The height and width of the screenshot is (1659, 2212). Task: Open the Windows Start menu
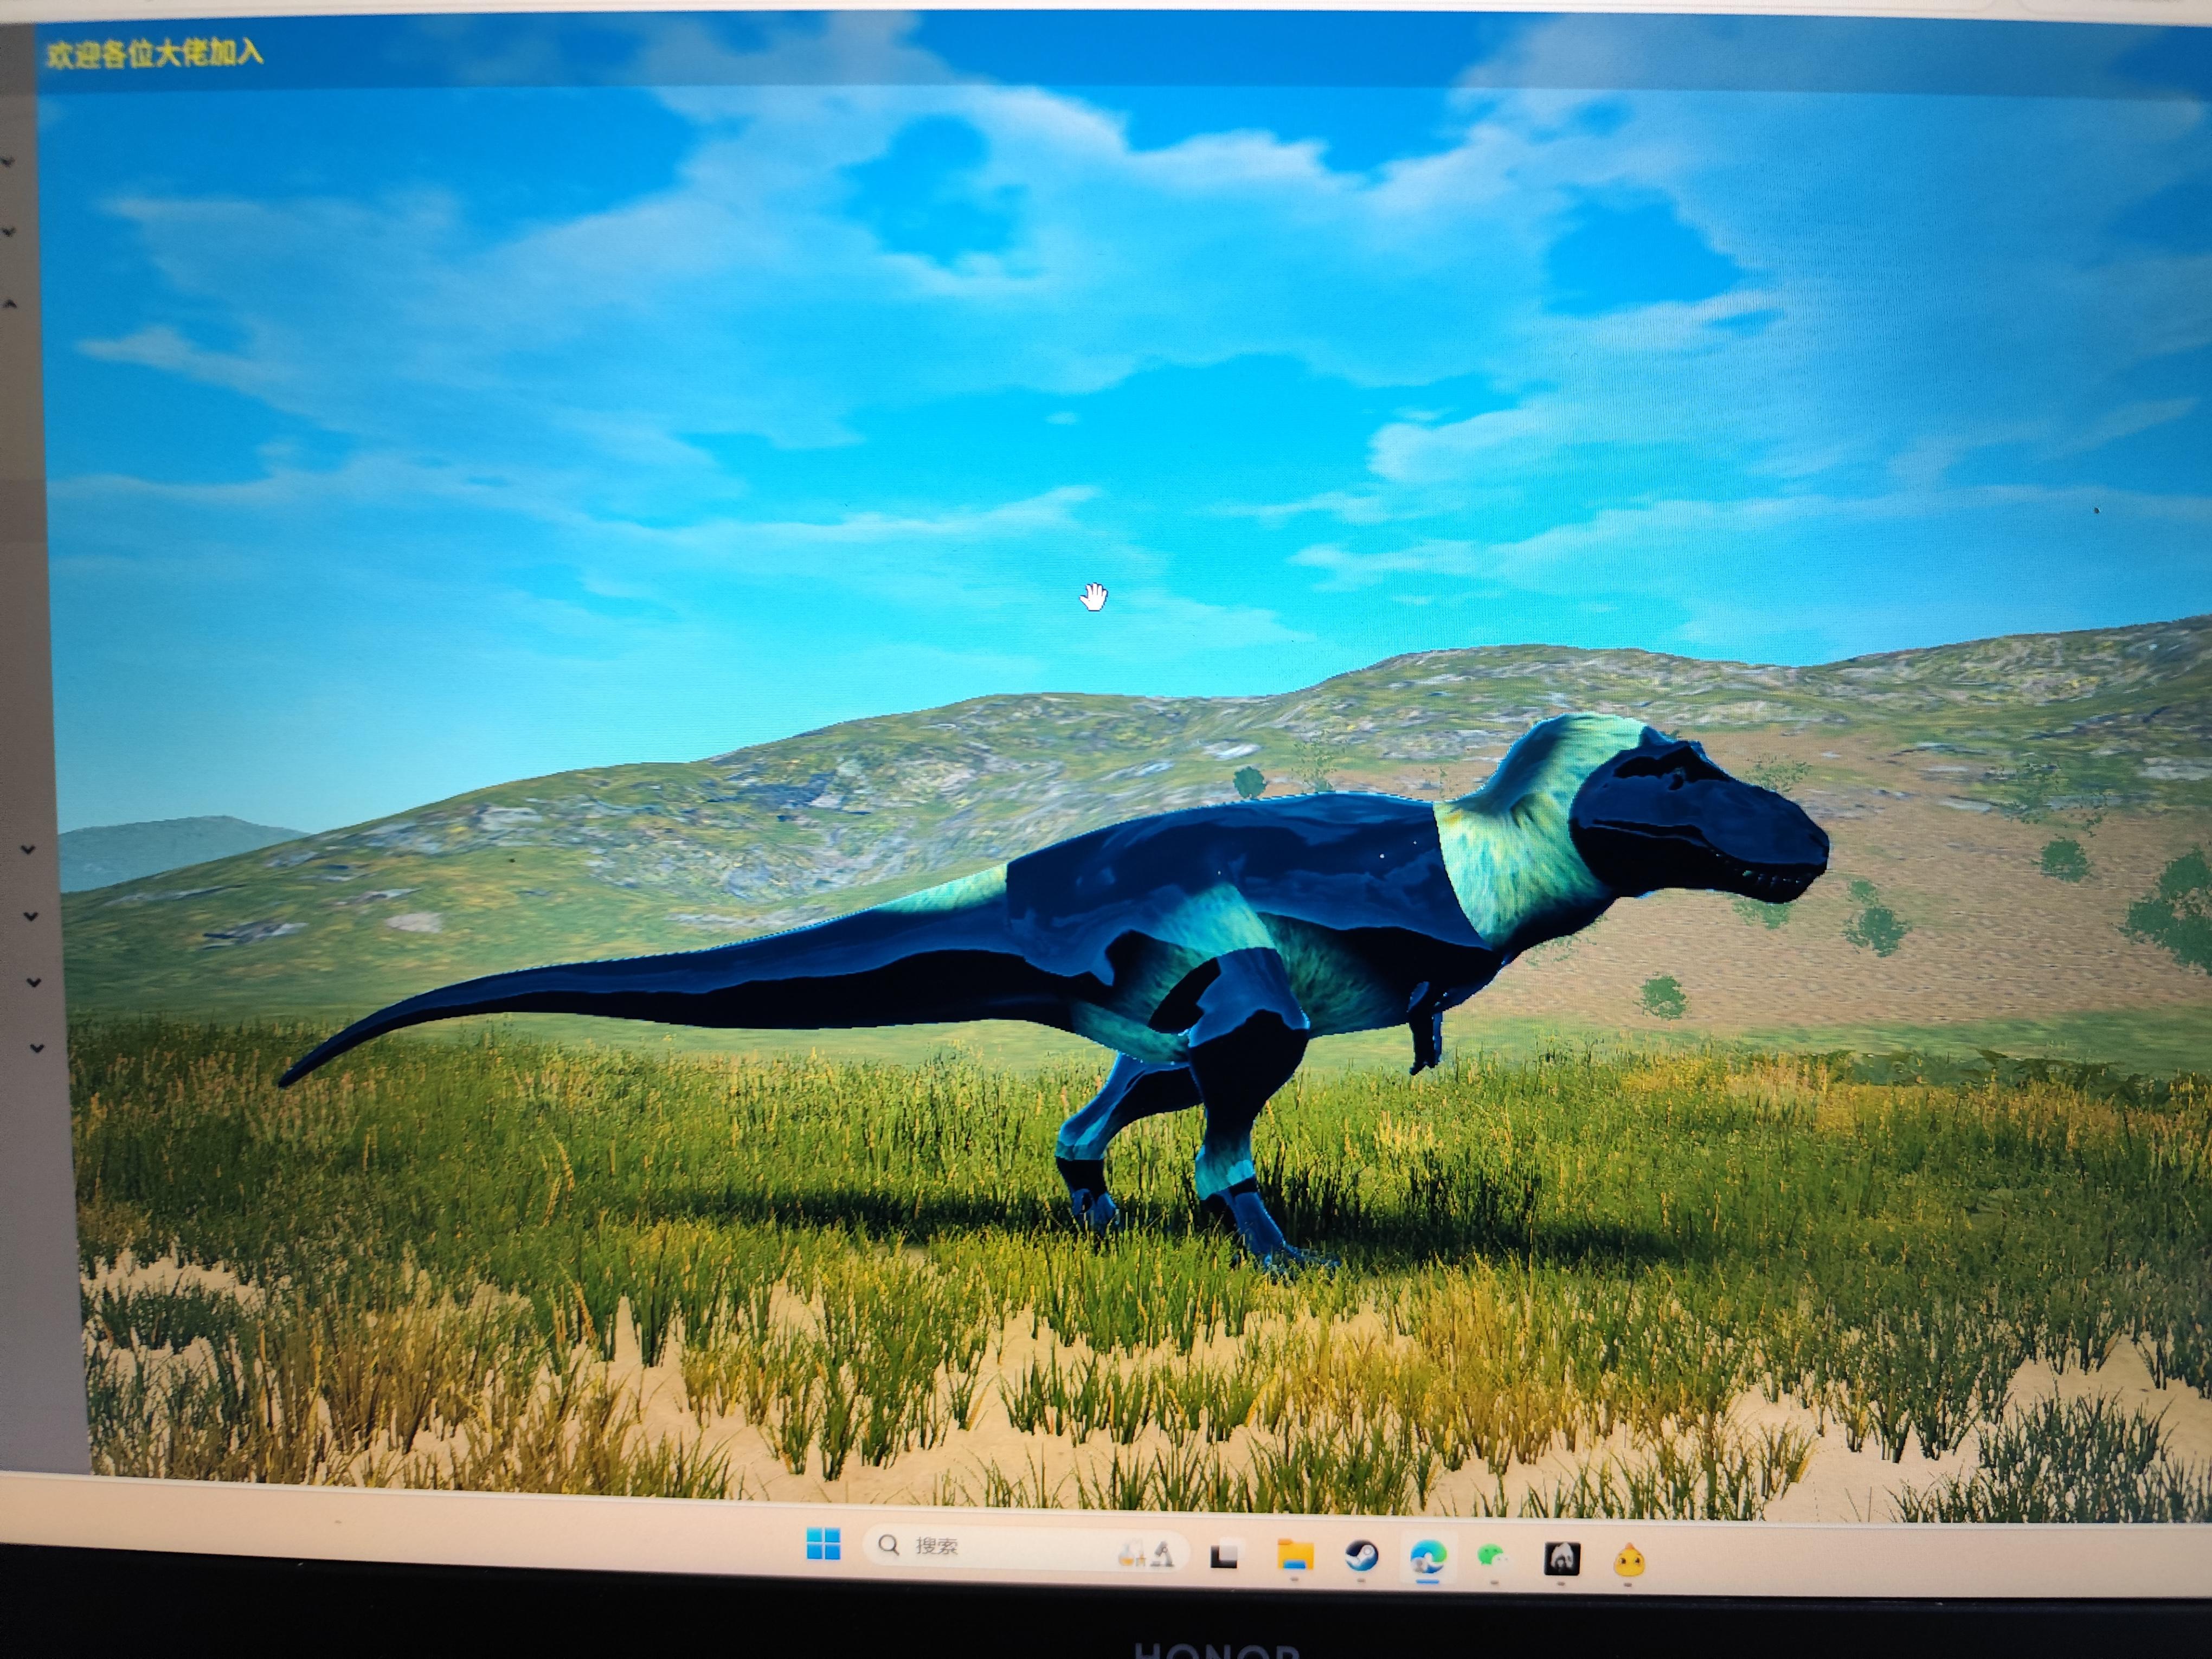(823, 1544)
